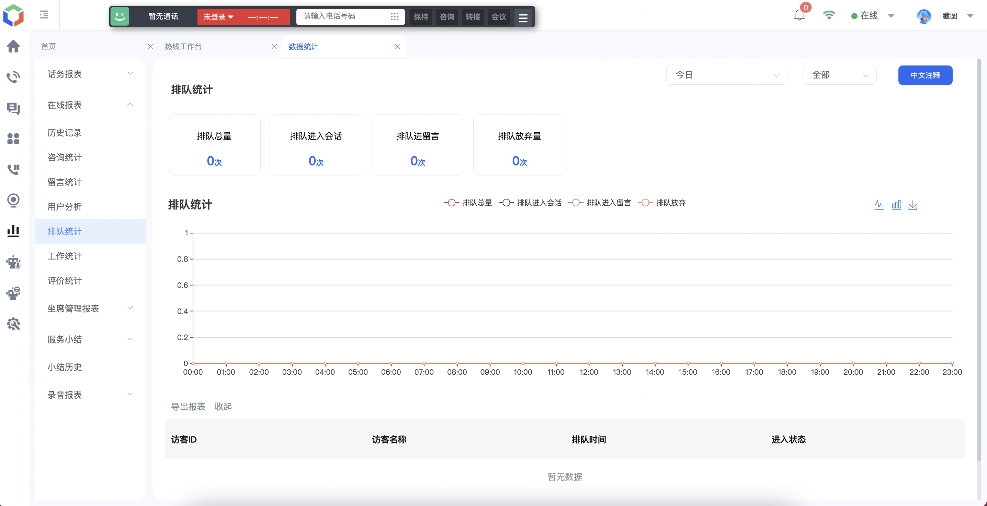Open the 截图 user account dropdown arrow

[x=970, y=16]
